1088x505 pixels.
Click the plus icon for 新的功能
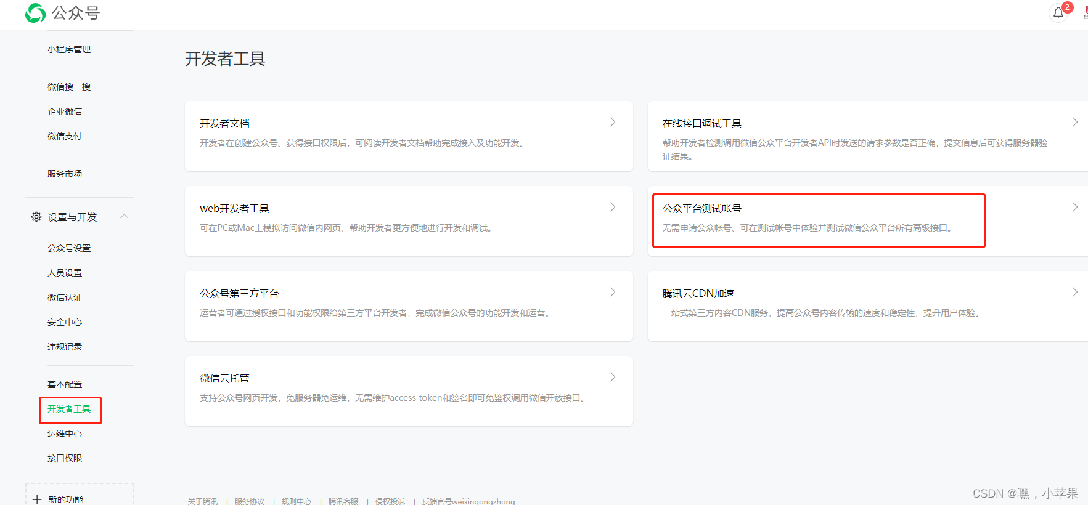(37, 499)
